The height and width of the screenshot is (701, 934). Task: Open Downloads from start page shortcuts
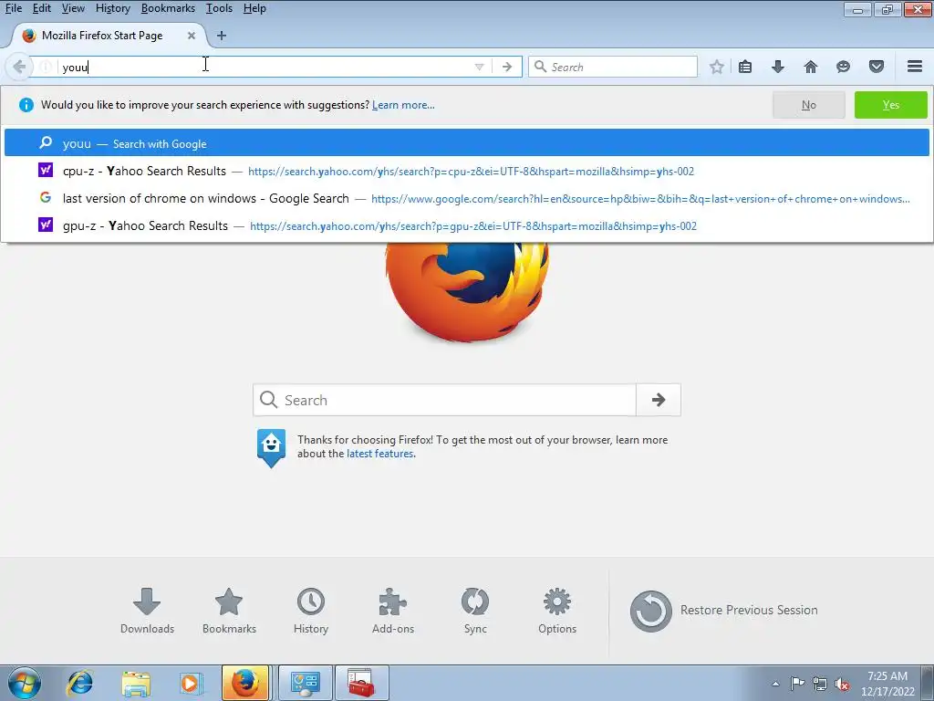point(147,611)
